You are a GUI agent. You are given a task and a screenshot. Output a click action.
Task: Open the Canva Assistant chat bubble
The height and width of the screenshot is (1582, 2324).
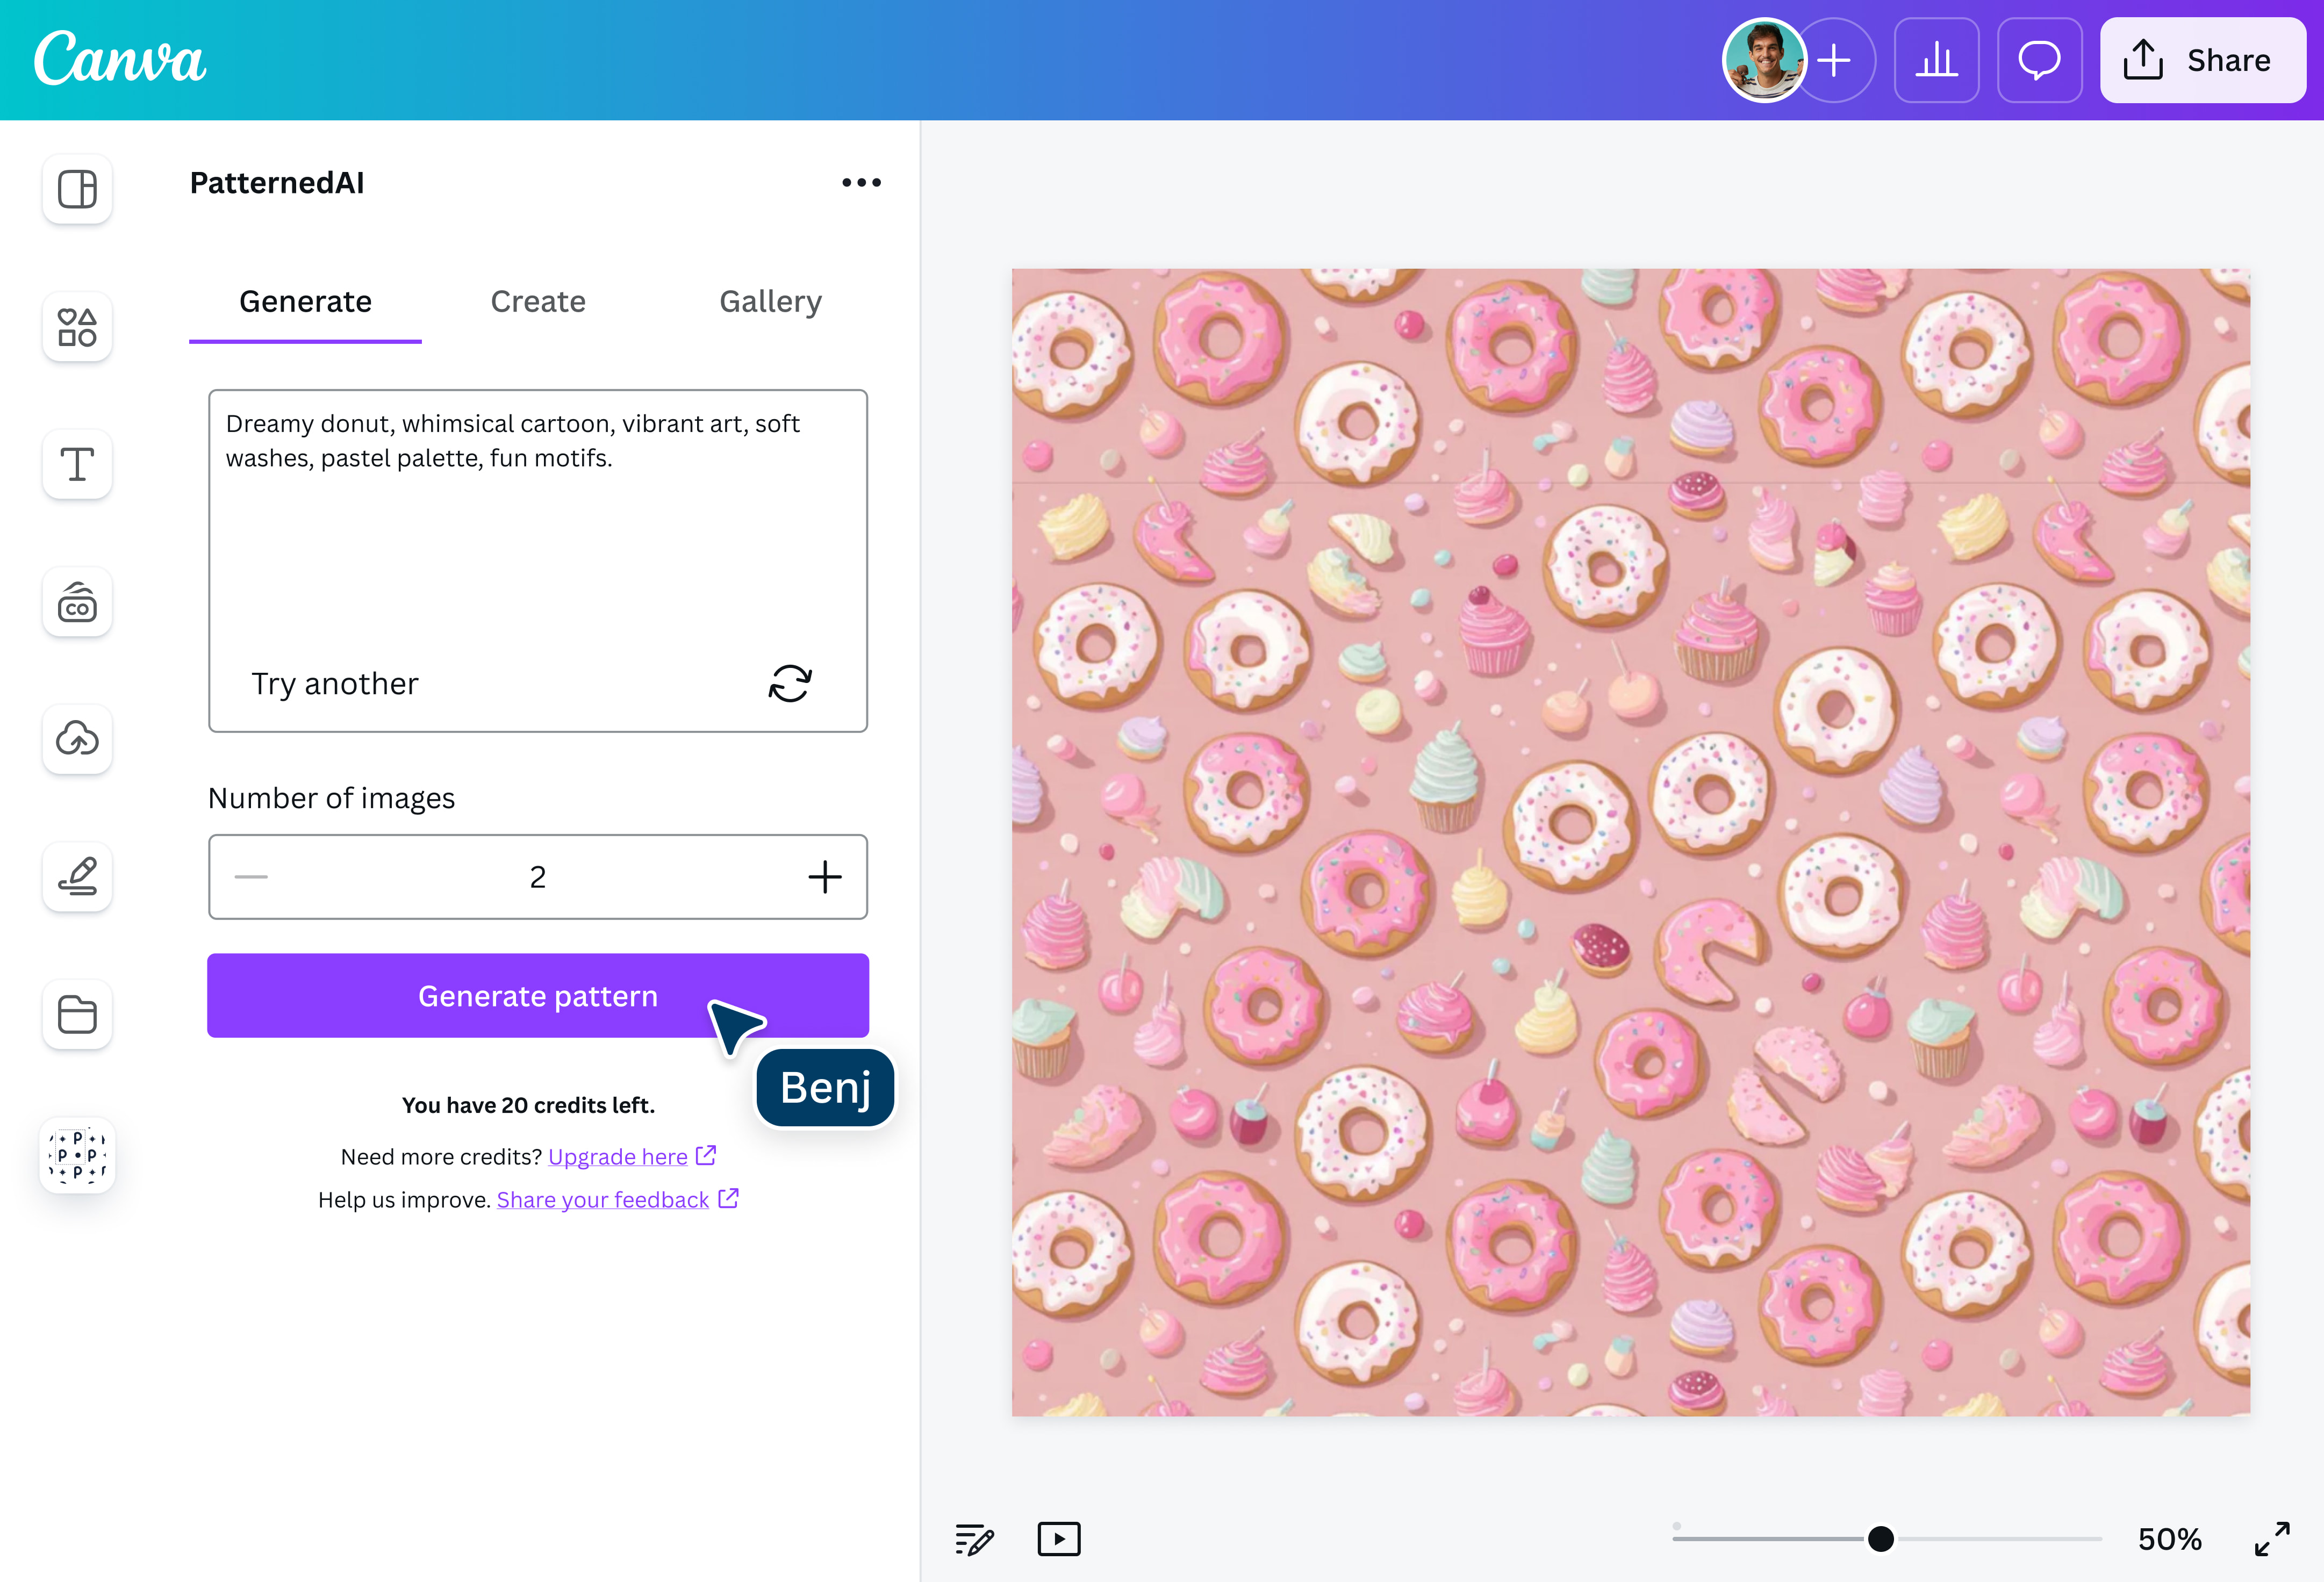pos(2039,60)
